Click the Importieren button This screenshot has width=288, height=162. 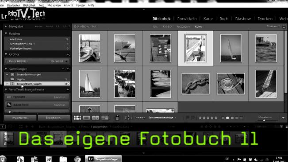coord(20,118)
